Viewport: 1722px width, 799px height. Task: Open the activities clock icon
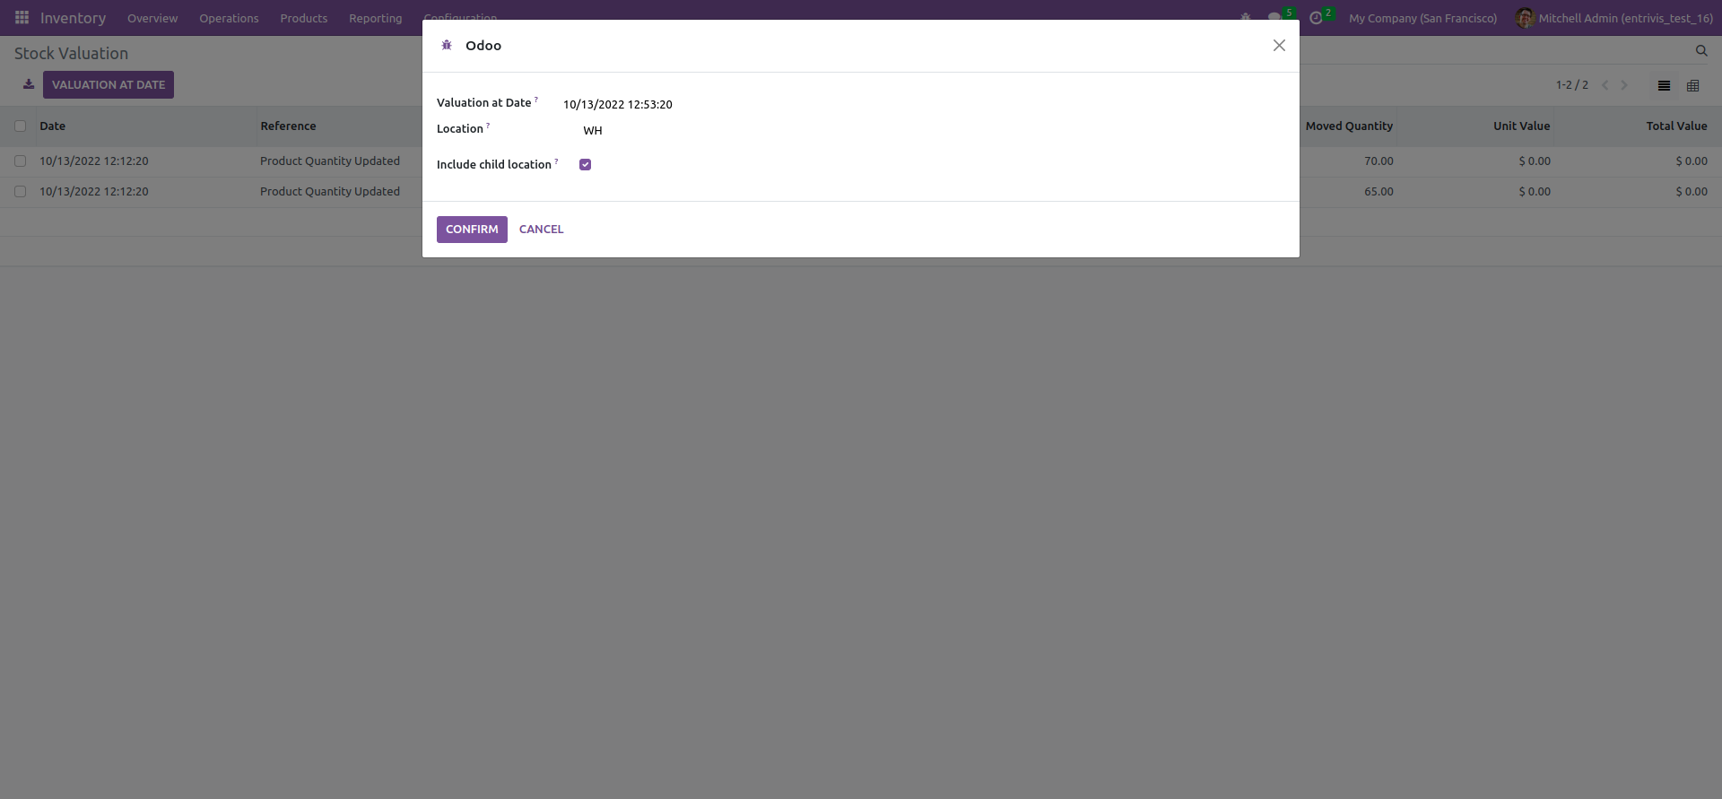[x=1316, y=18]
